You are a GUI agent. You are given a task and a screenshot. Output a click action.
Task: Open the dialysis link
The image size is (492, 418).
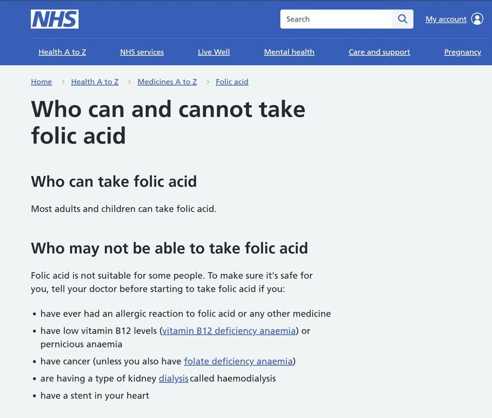coord(173,379)
